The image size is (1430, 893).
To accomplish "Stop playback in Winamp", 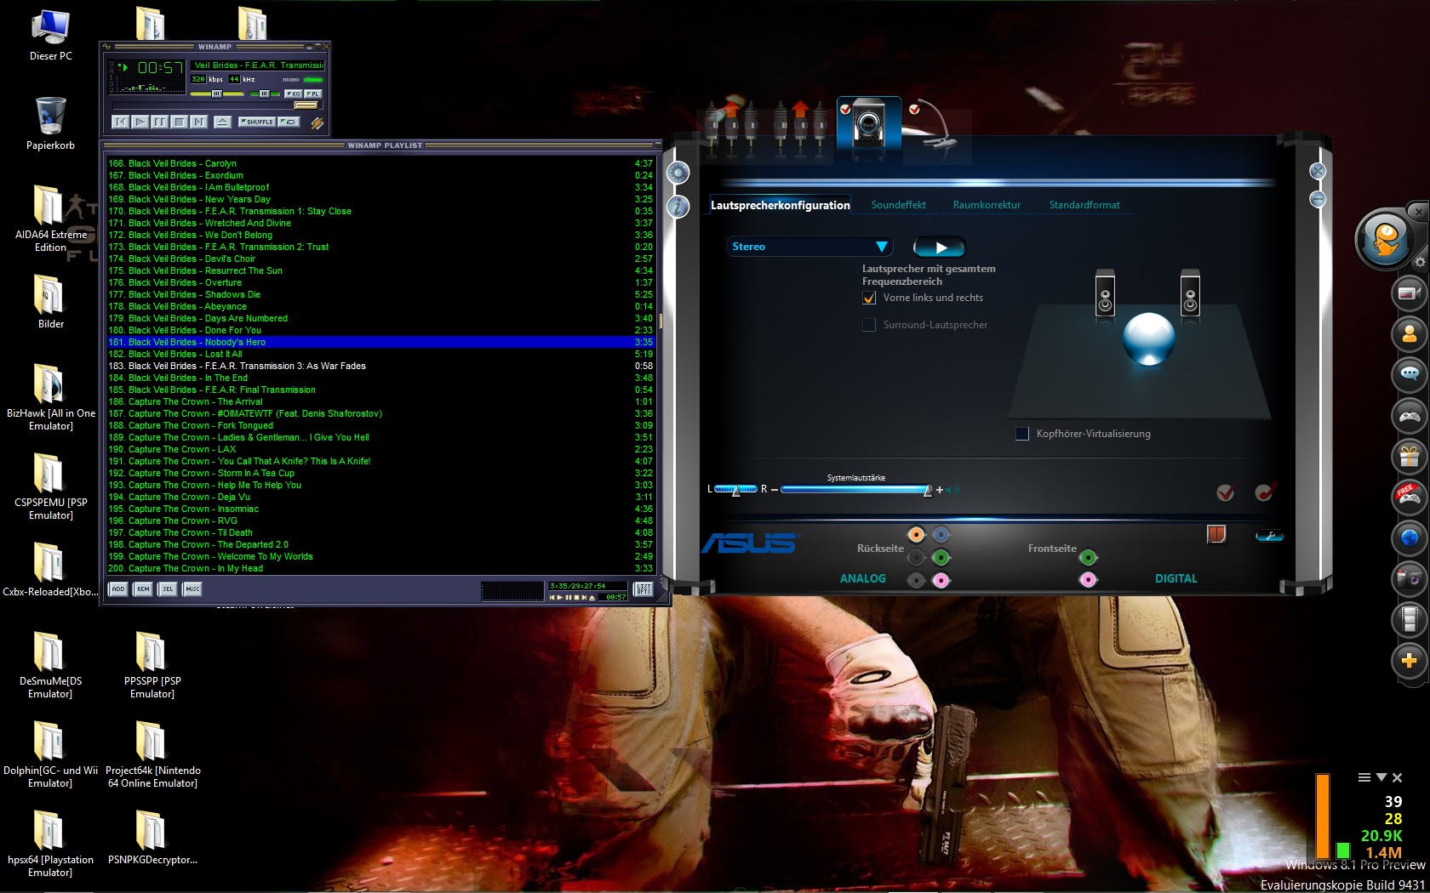I will [179, 122].
